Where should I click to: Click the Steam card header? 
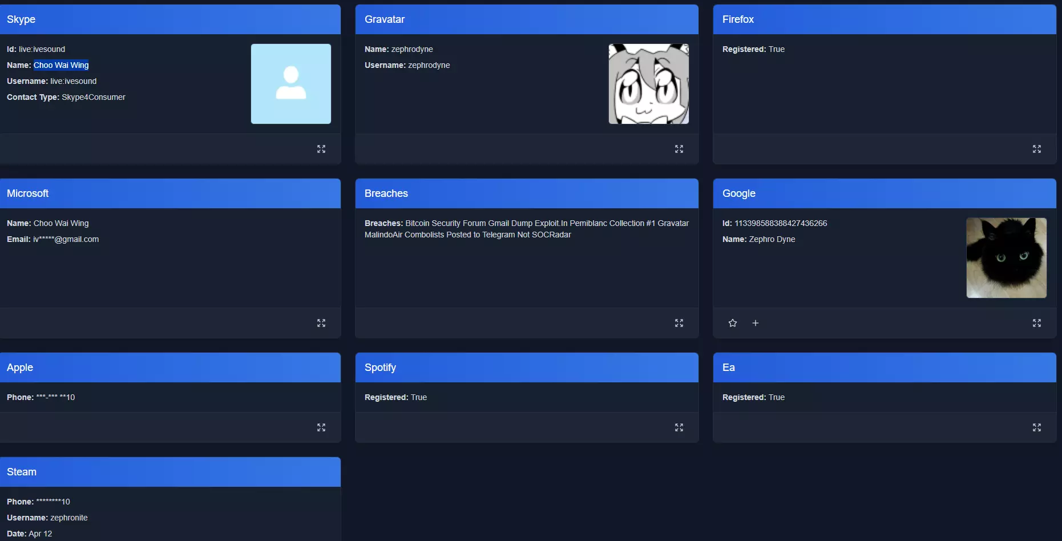(170, 472)
